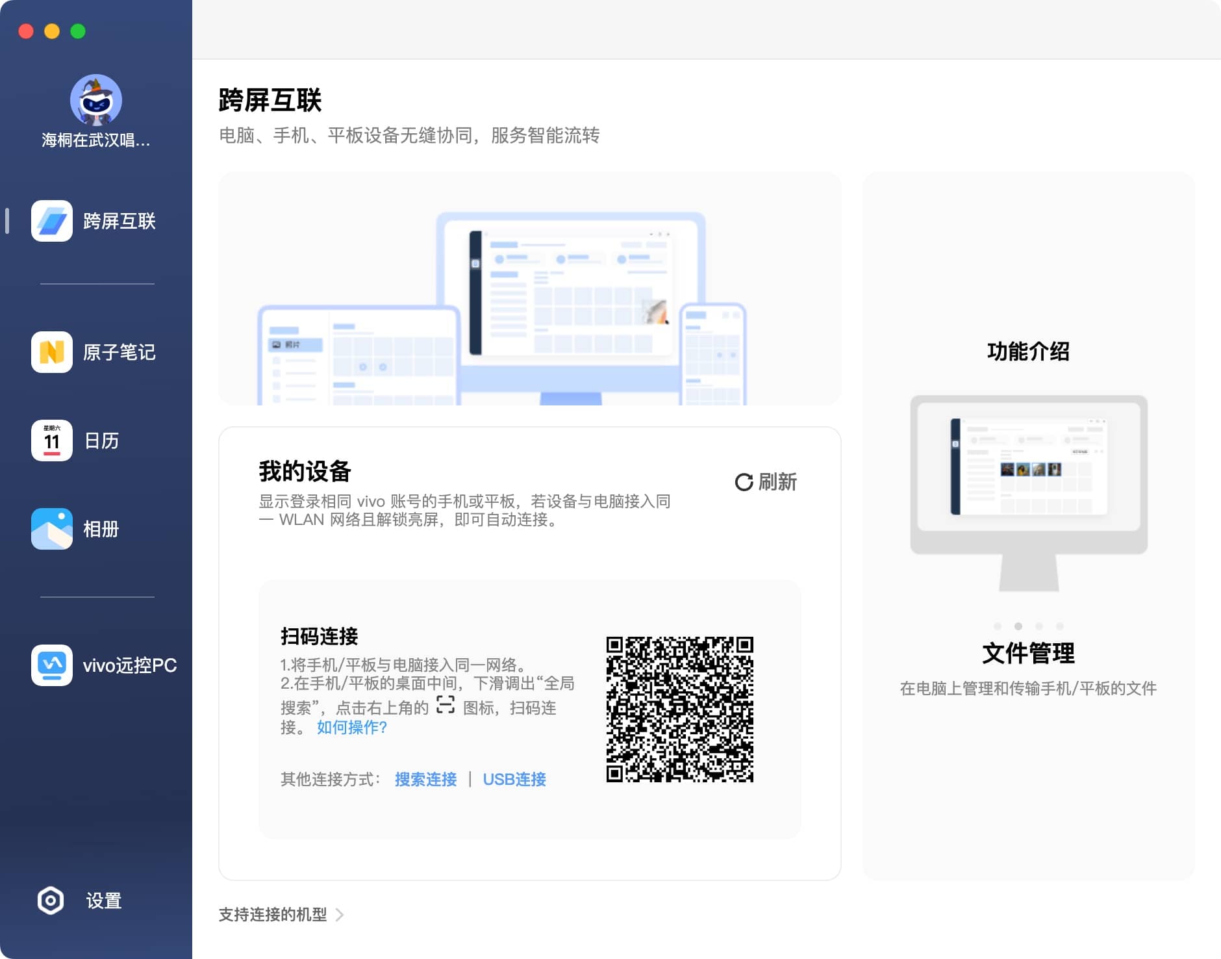Click the QR code image
Image resolution: width=1221 pixels, height=959 pixels.
pyautogui.click(x=680, y=710)
